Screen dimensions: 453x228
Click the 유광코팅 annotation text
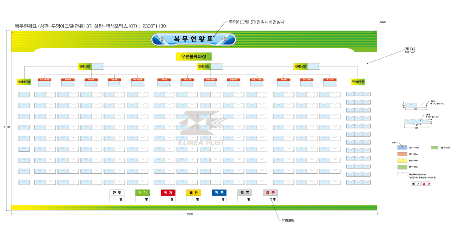click(288, 220)
